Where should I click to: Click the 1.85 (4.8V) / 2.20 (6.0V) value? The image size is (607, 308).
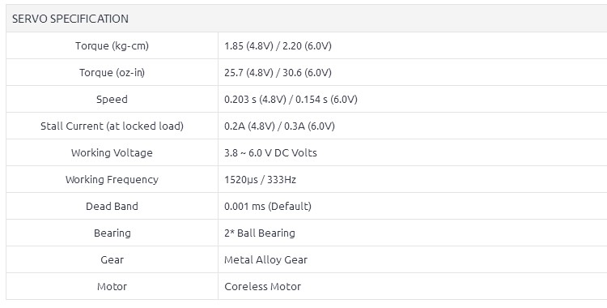pos(278,45)
